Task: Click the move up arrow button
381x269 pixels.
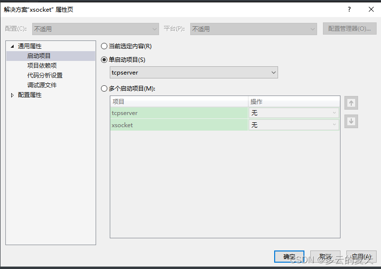Action: (x=351, y=103)
